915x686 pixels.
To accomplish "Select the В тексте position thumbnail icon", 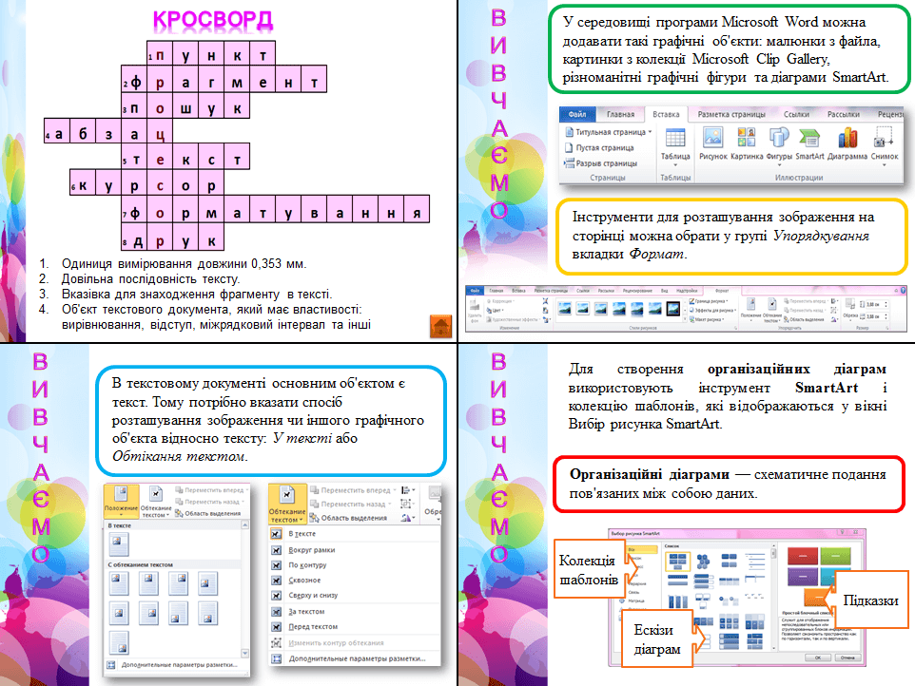I will pyautogui.click(x=120, y=544).
